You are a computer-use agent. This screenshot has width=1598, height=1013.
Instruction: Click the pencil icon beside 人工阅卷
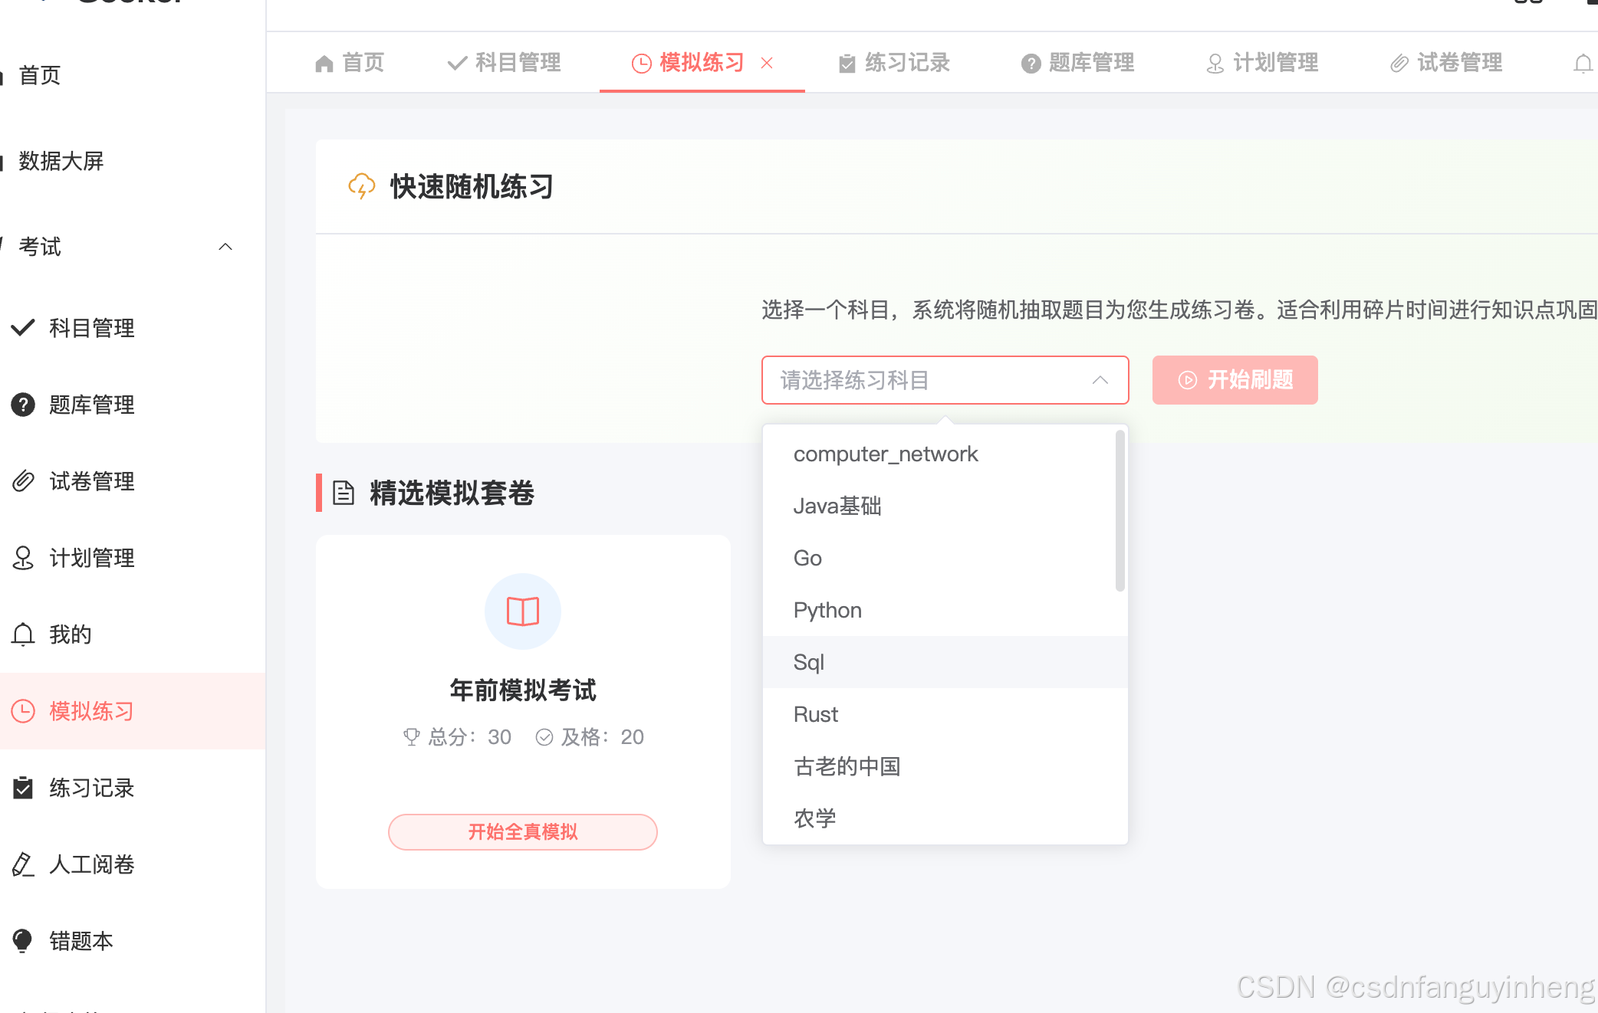point(23,864)
